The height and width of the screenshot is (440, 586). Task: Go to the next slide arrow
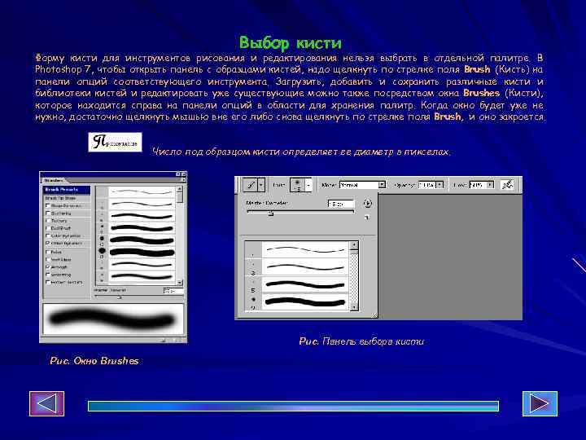540,403
